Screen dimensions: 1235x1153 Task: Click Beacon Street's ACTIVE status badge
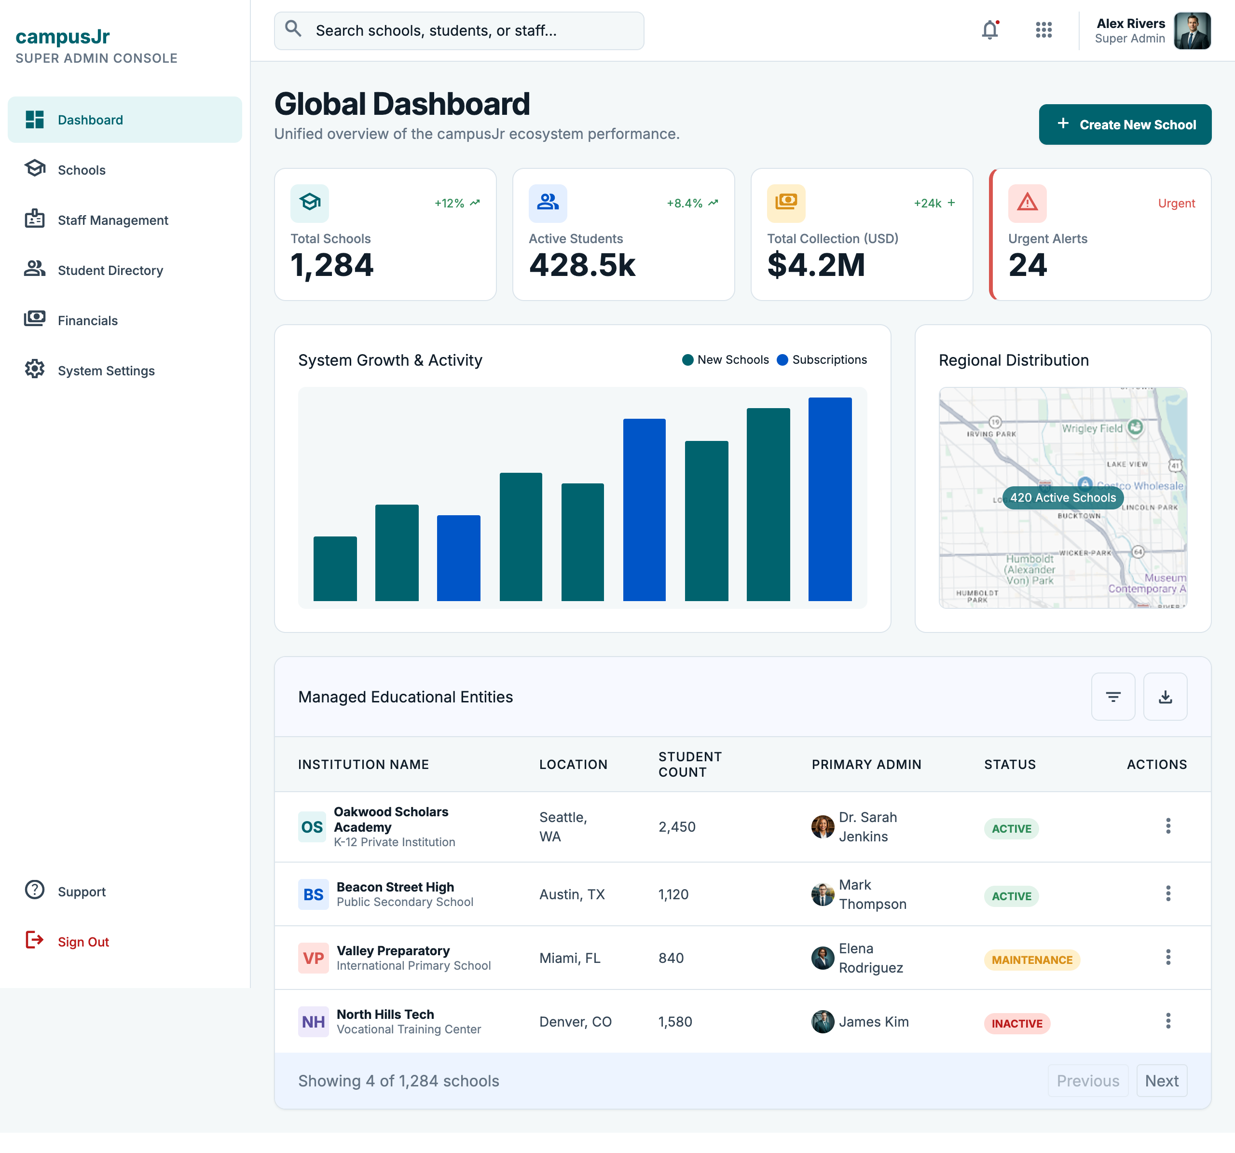tap(1011, 896)
